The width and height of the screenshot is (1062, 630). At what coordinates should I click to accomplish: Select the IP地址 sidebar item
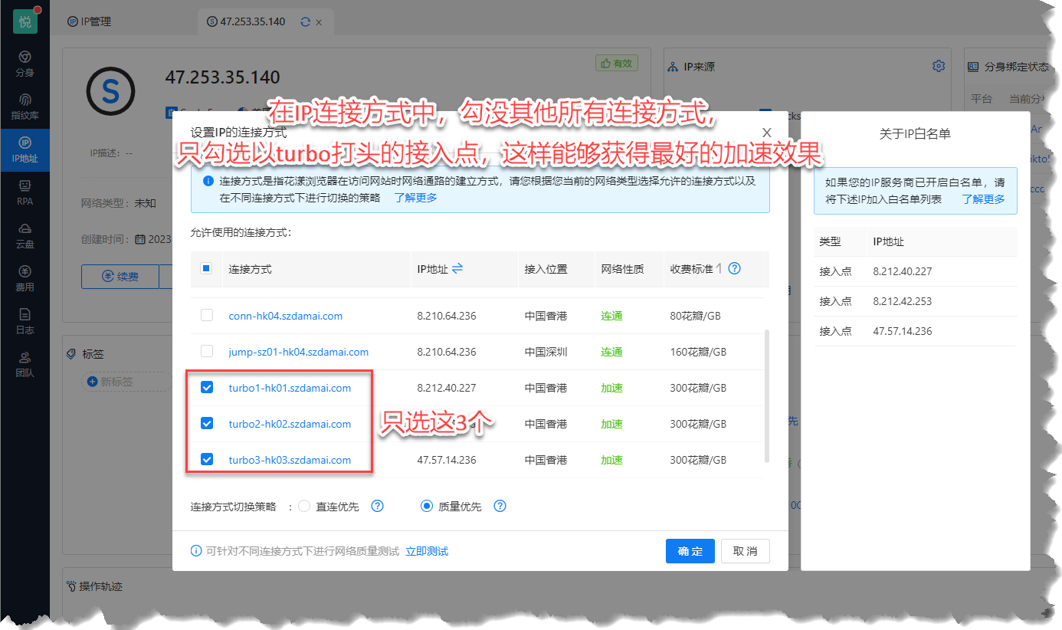25,150
